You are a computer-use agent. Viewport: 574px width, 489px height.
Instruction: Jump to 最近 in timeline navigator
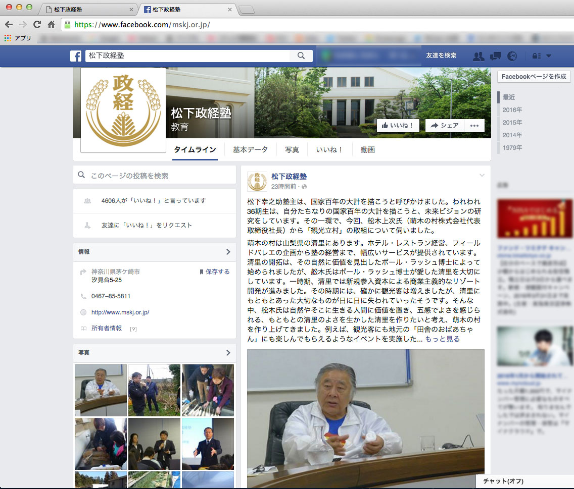click(x=509, y=97)
